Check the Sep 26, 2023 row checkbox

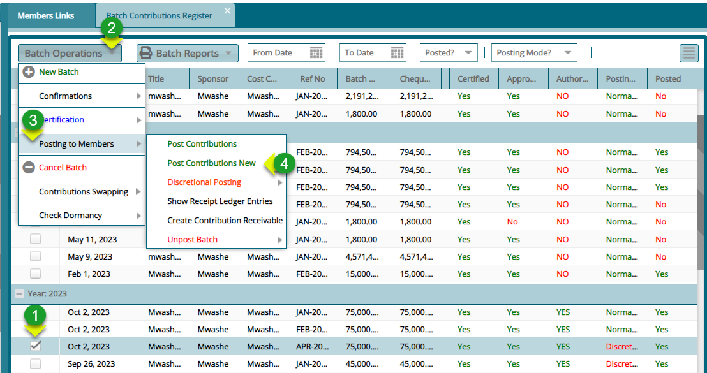point(36,363)
